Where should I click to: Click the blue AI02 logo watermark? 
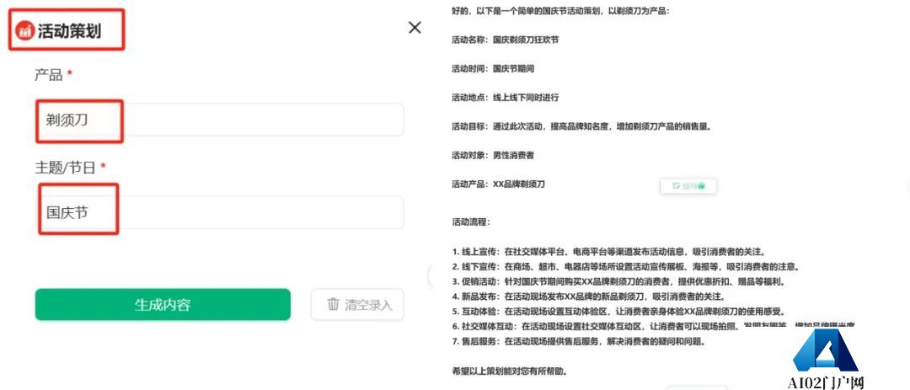[825, 350]
